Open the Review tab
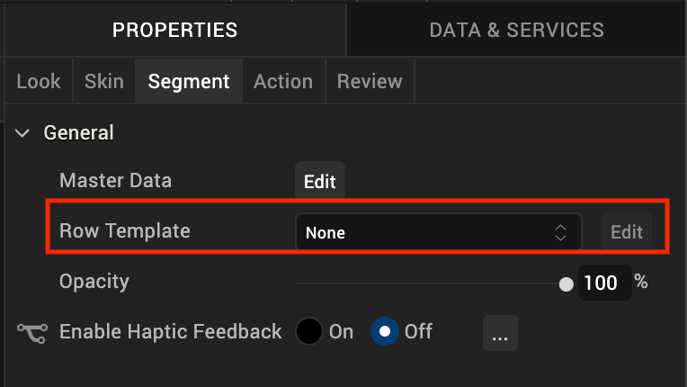Viewport: 687px width, 387px height. tap(370, 81)
